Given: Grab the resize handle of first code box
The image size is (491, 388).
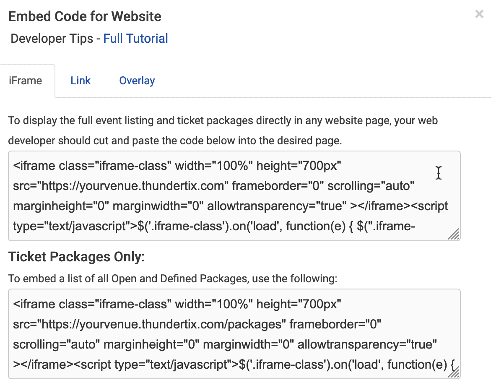Looking at the screenshot, I should (454, 234).
